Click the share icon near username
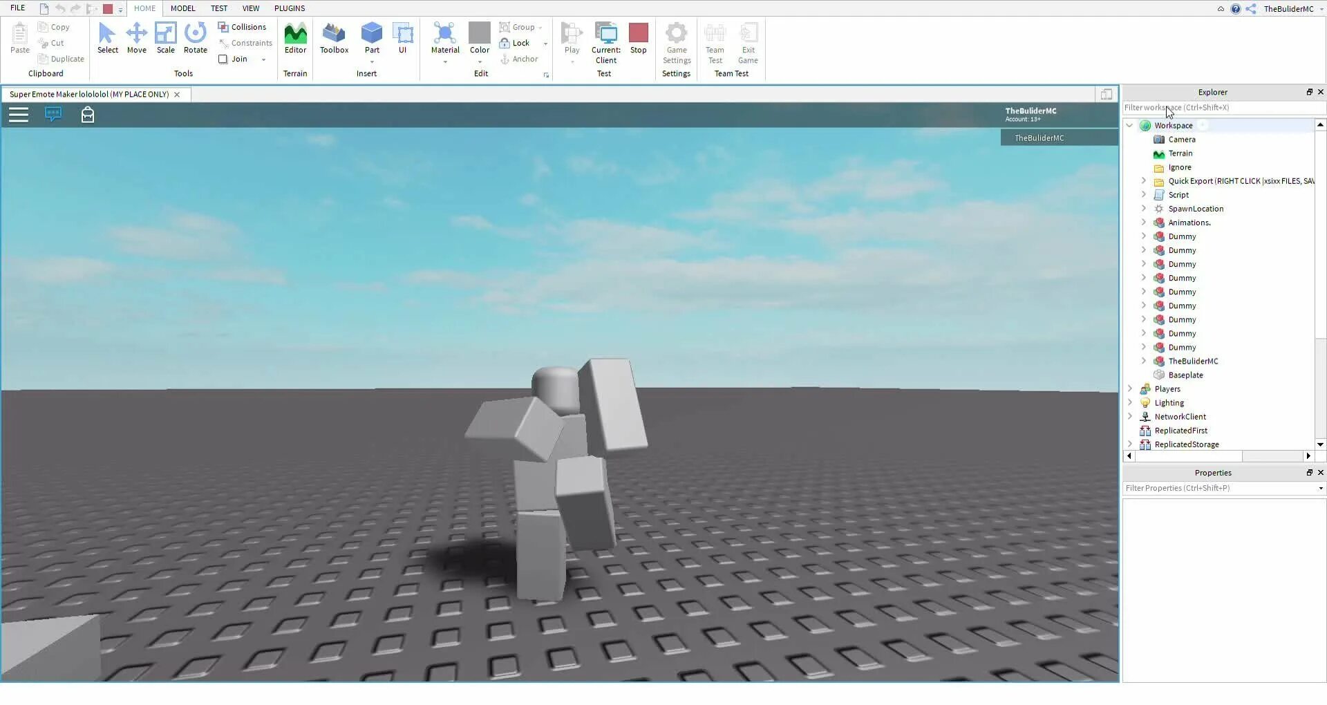Screen dimensions: 1327x705 [1251, 8]
